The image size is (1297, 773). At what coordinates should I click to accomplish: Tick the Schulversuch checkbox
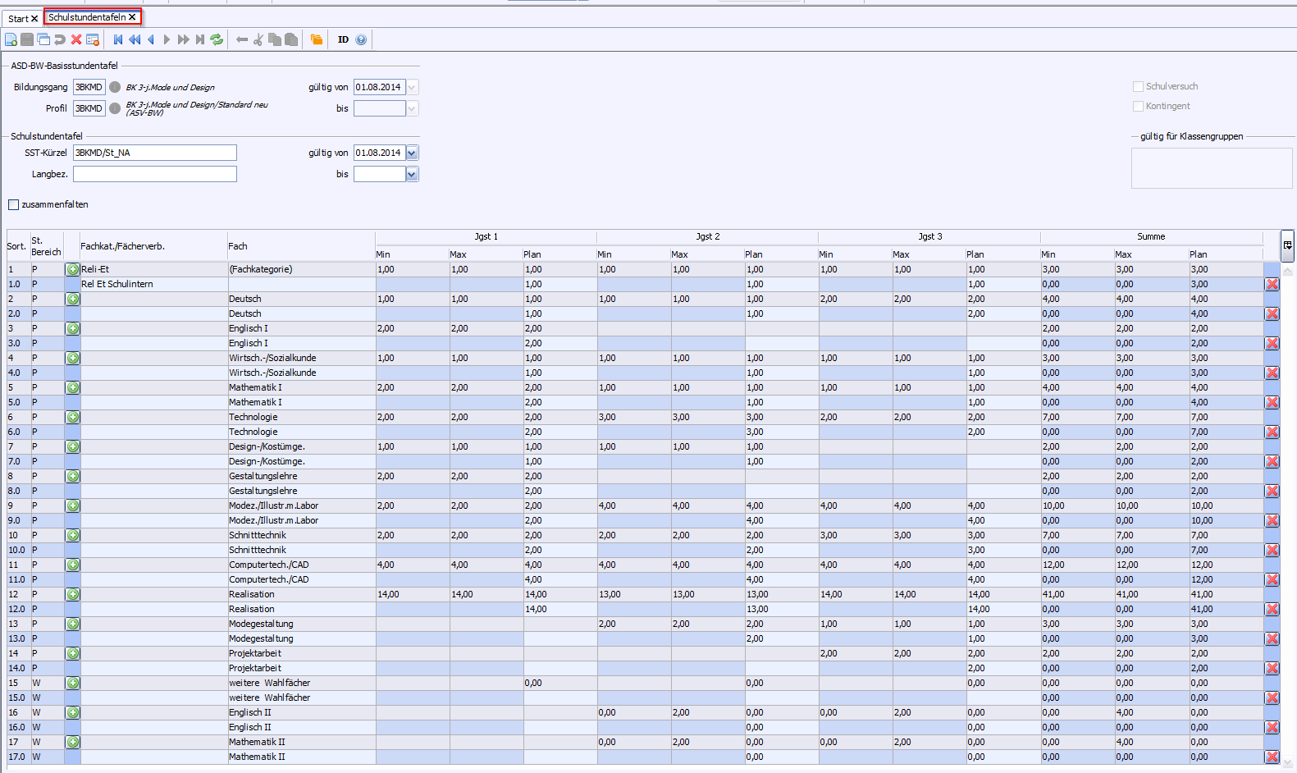click(x=1138, y=86)
